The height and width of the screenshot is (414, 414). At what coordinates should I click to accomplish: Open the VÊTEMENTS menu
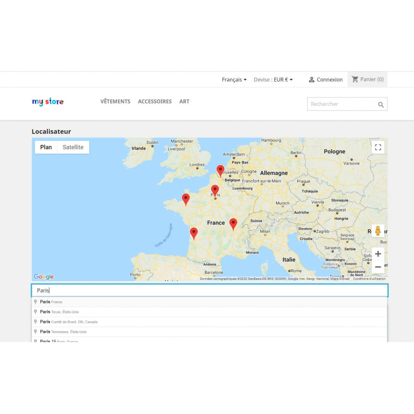tap(116, 101)
